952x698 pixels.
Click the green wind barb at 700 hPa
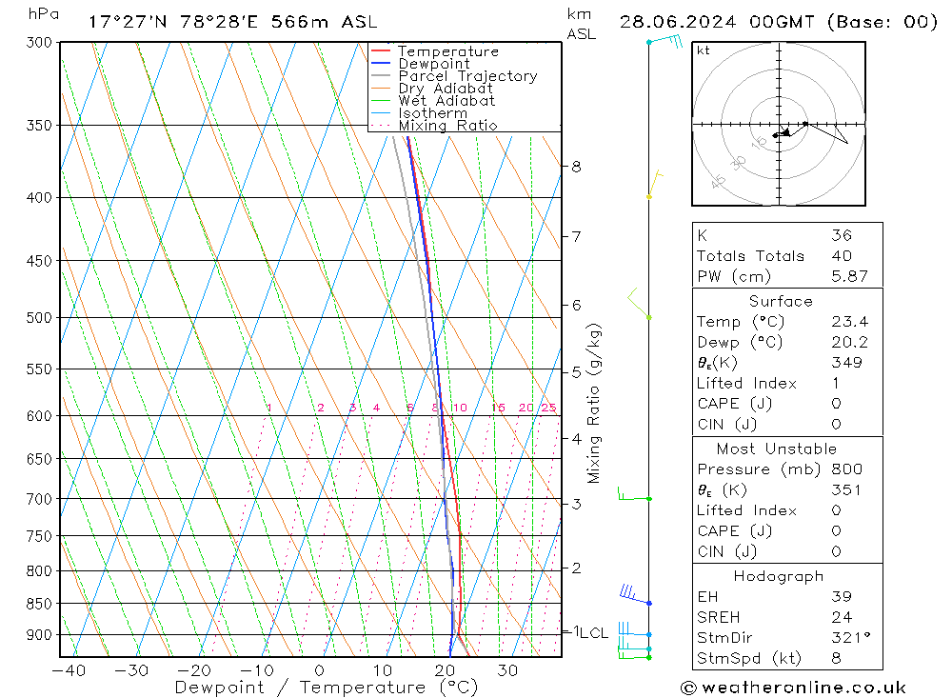pyautogui.click(x=634, y=496)
